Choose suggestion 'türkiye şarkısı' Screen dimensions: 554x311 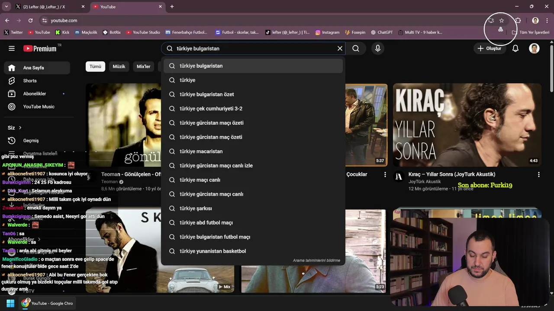253,208
